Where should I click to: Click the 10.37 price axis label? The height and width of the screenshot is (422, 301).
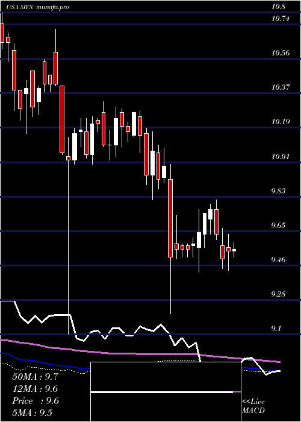coord(281,87)
